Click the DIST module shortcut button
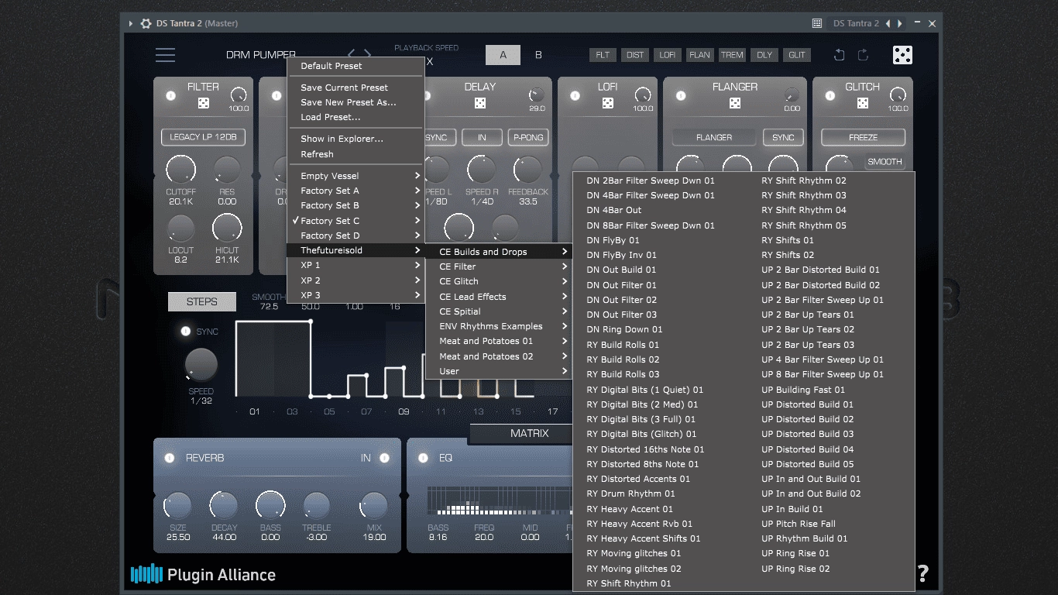This screenshot has width=1058, height=595. [635, 55]
